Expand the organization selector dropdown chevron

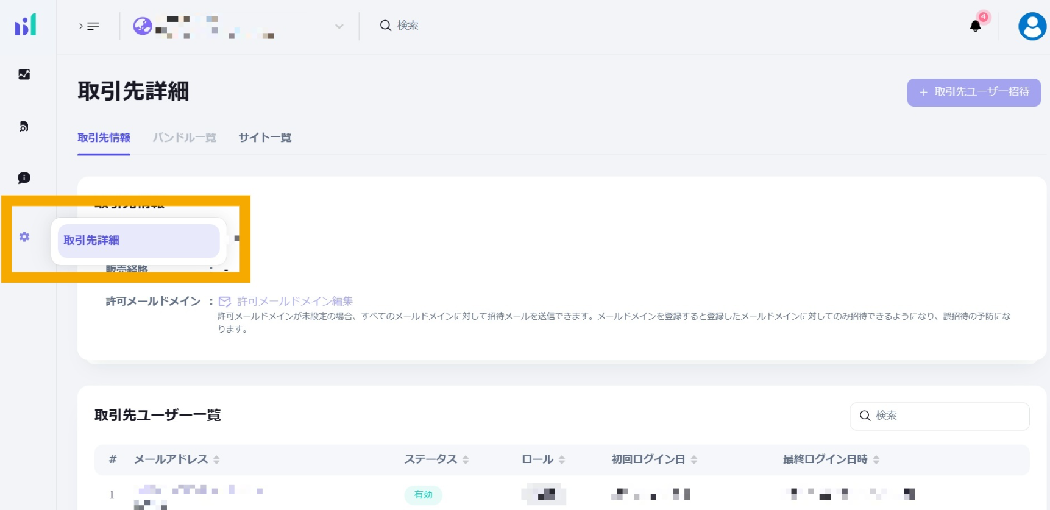click(x=339, y=26)
